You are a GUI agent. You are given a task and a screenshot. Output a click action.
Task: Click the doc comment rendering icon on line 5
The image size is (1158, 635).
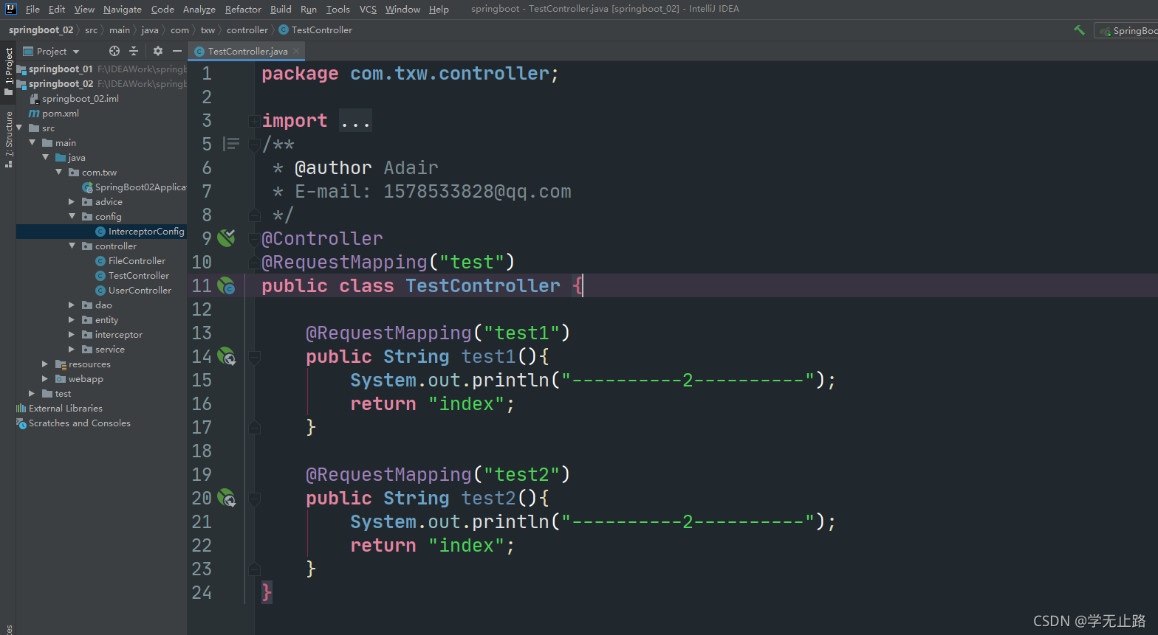231,144
